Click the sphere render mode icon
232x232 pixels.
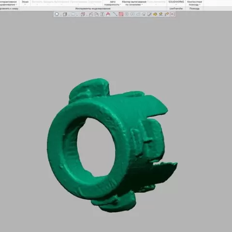pyautogui.click(x=57, y=14)
